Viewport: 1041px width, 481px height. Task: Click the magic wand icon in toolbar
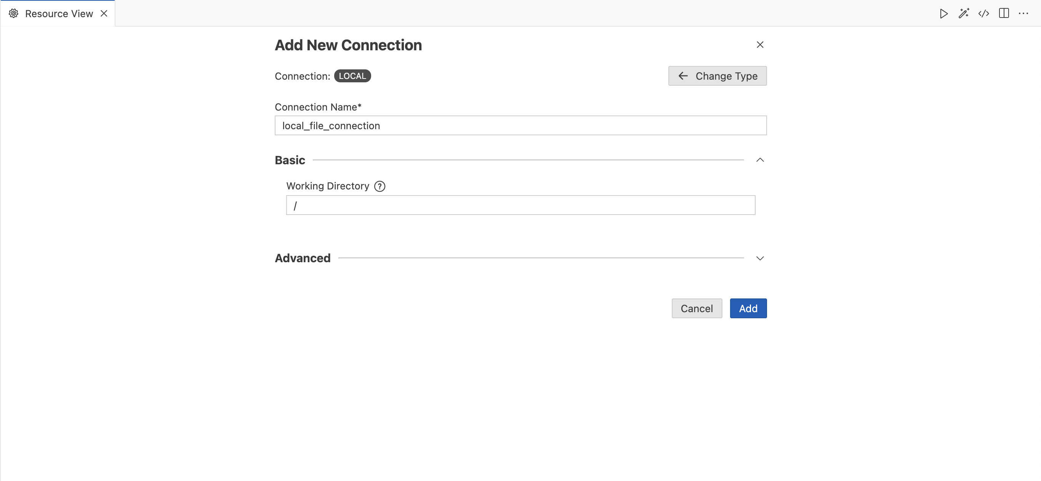[x=964, y=14]
